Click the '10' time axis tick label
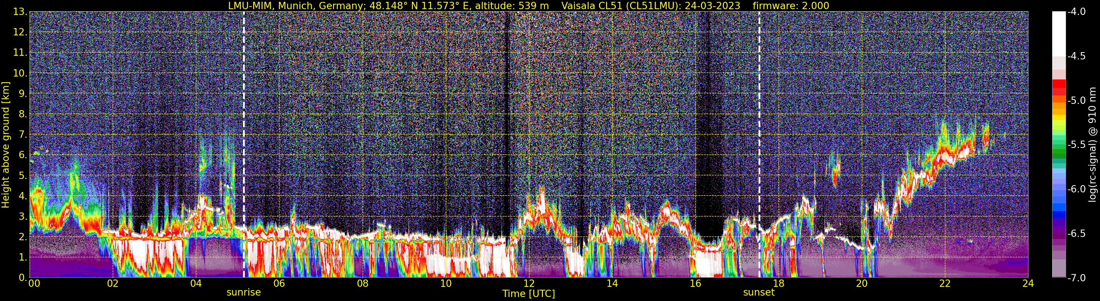1100x301 pixels. (446, 284)
